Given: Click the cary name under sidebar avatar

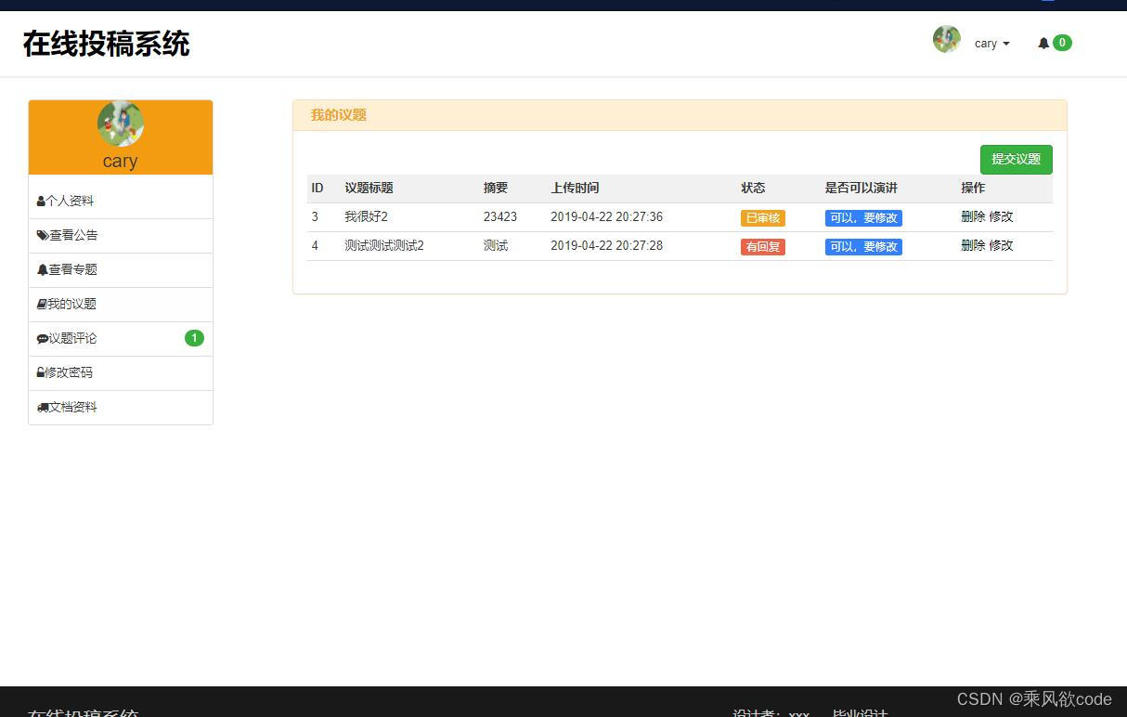Looking at the screenshot, I should pyautogui.click(x=121, y=161).
